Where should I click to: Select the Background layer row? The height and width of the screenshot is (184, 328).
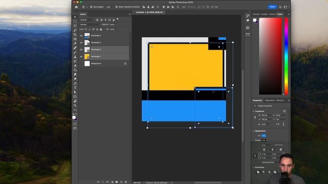click(104, 63)
